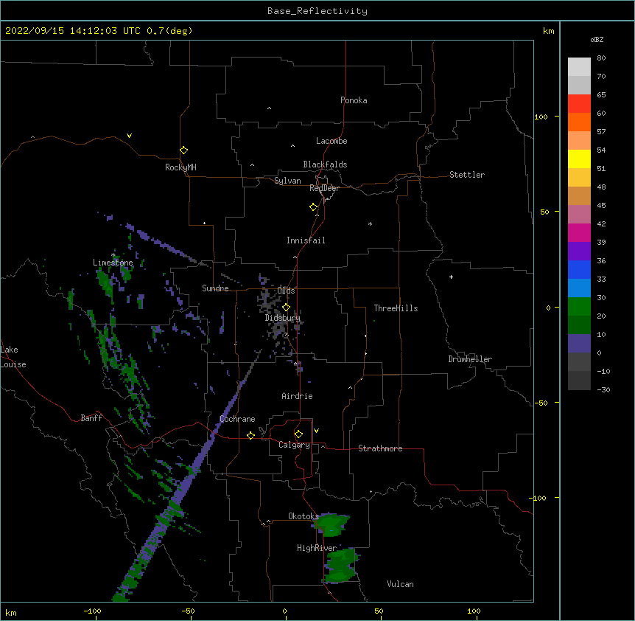Viewport: 635px width, 621px height.
Task: Select the Drumheller label
Action: (x=470, y=359)
